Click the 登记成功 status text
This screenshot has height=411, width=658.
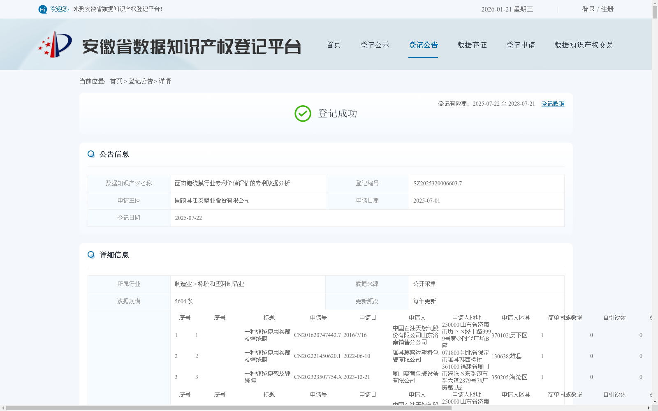pyautogui.click(x=338, y=113)
